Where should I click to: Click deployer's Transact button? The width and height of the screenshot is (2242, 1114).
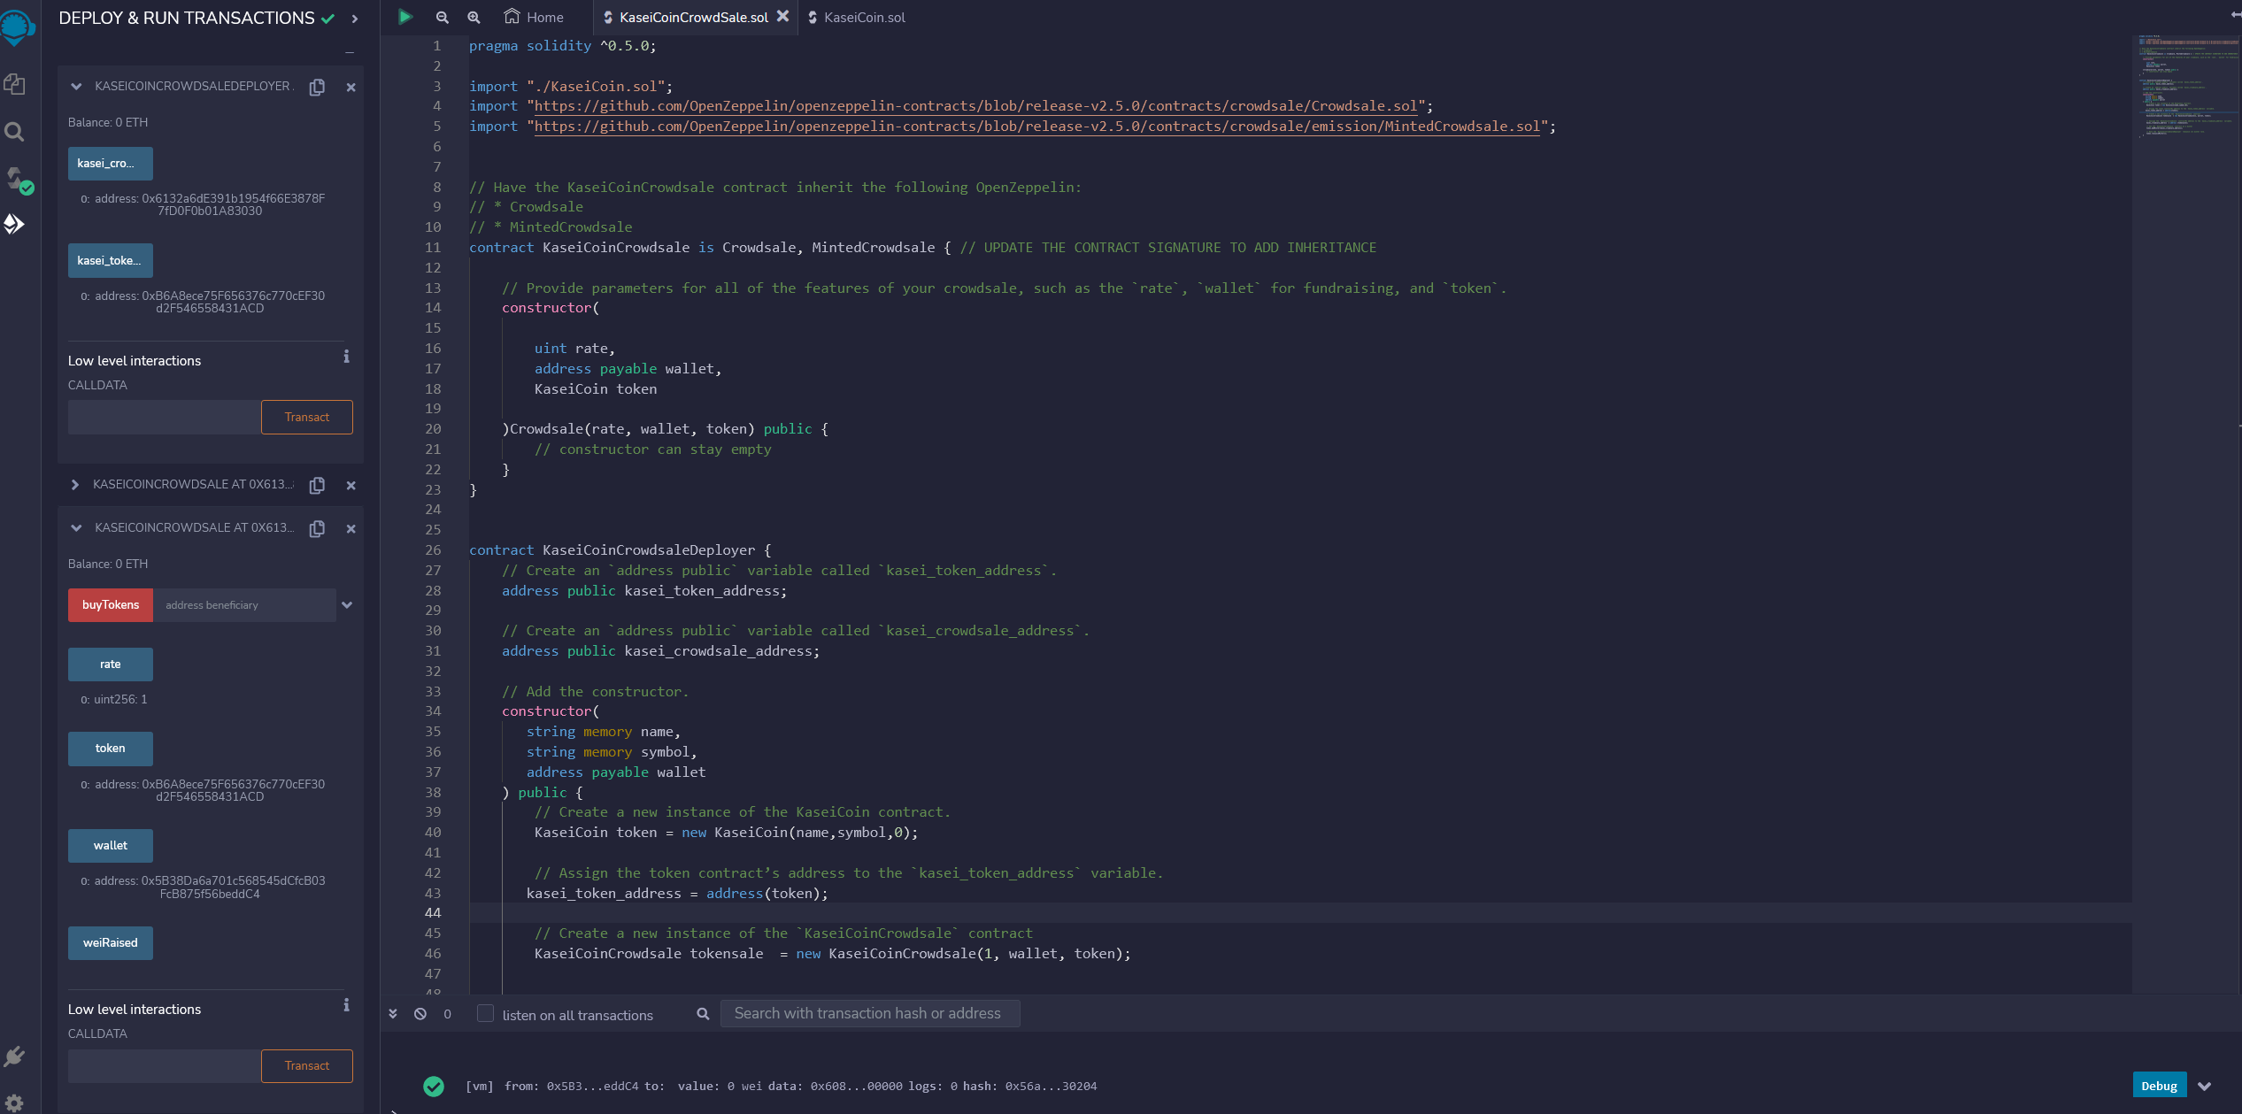[307, 417]
